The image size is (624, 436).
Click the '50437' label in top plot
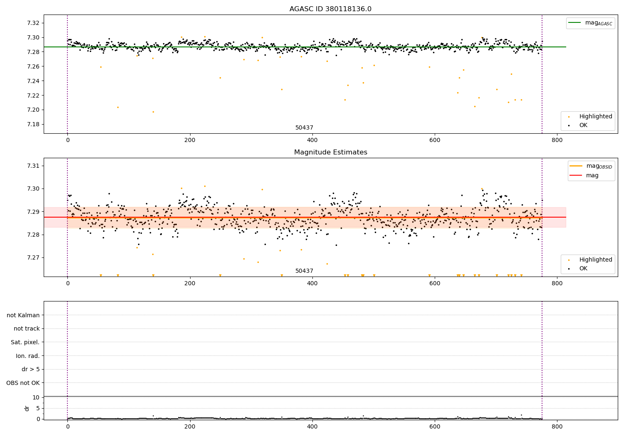(x=304, y=127)
